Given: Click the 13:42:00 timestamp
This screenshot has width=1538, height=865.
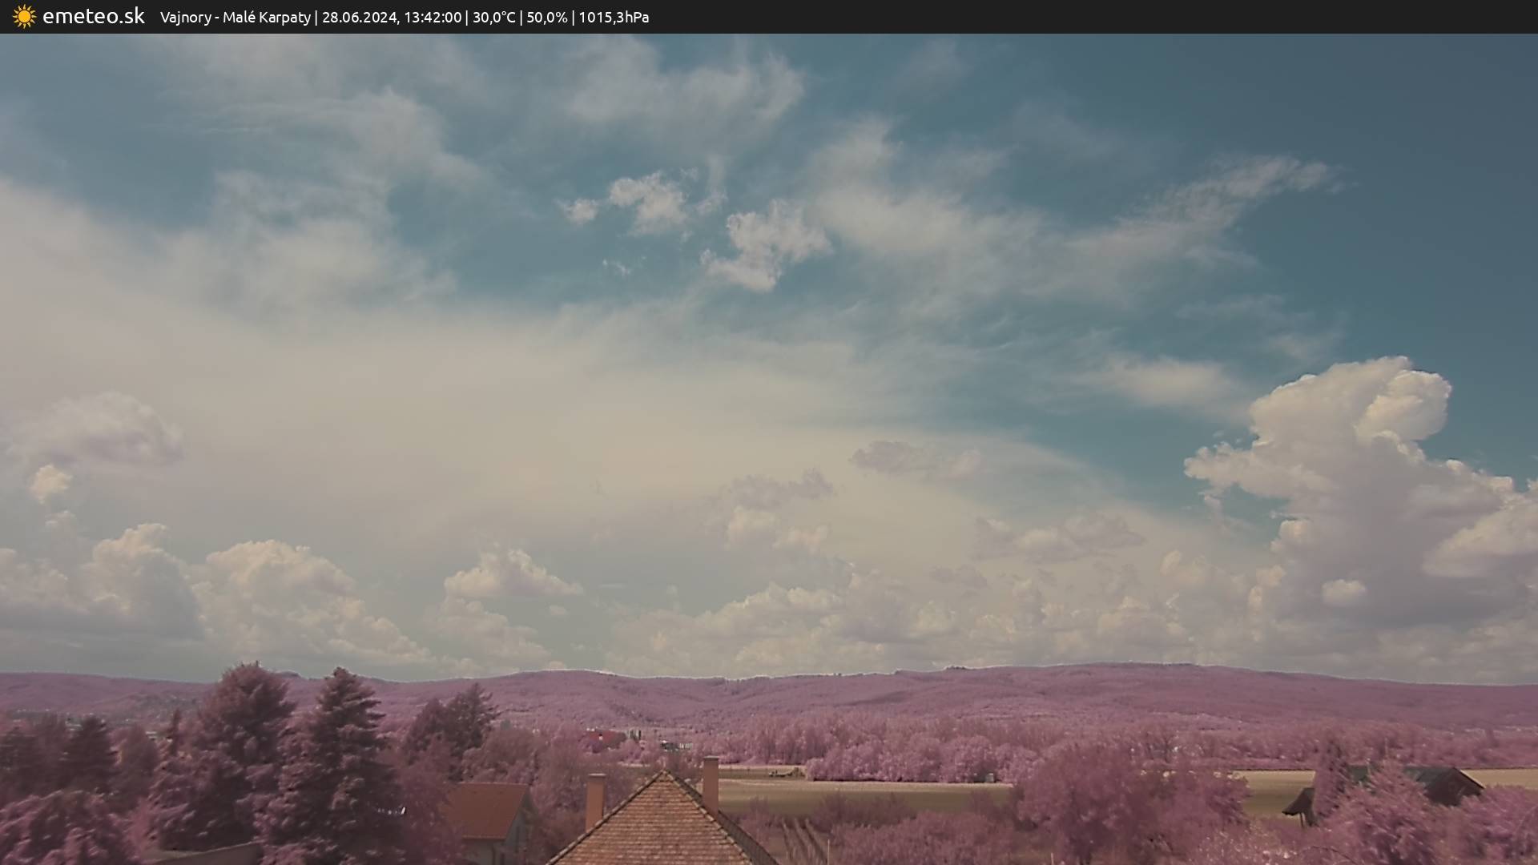Looking at the screenshot, I should click(x=432, y=18).
